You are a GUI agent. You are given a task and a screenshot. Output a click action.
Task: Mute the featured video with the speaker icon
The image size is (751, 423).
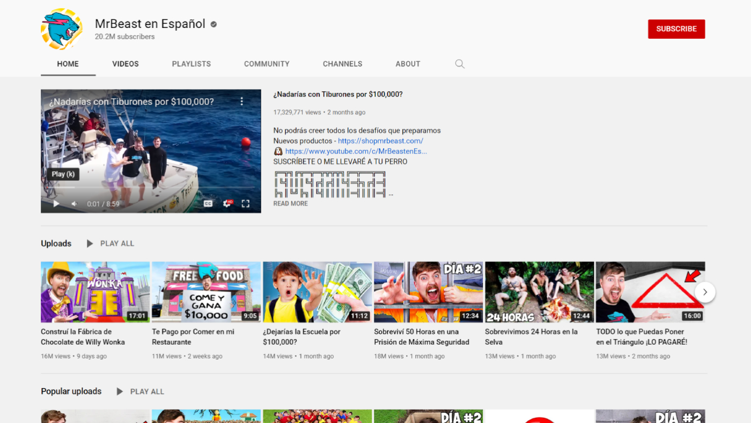pos(75,203)
